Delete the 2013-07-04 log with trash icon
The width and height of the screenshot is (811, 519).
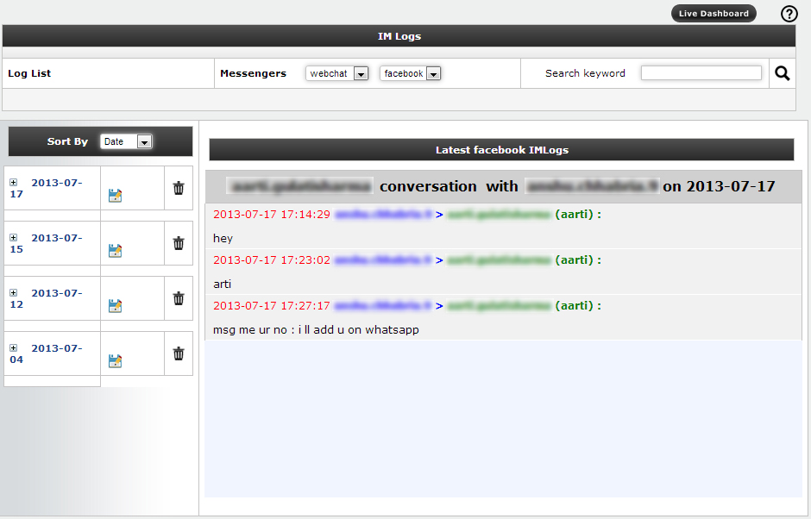(179, 353)
